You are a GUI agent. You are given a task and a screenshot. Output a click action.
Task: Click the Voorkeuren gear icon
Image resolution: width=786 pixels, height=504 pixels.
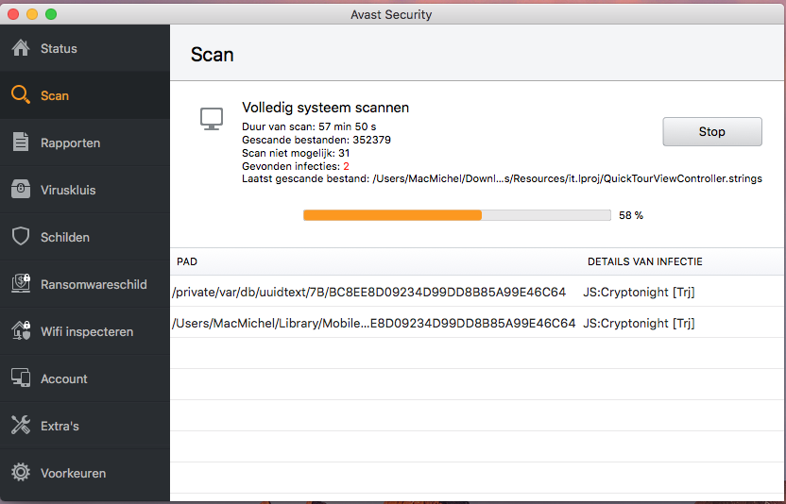pos(21,473)
